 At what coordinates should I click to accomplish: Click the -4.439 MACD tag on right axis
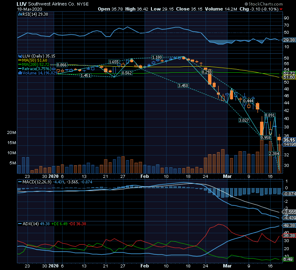tap(289, 218)
